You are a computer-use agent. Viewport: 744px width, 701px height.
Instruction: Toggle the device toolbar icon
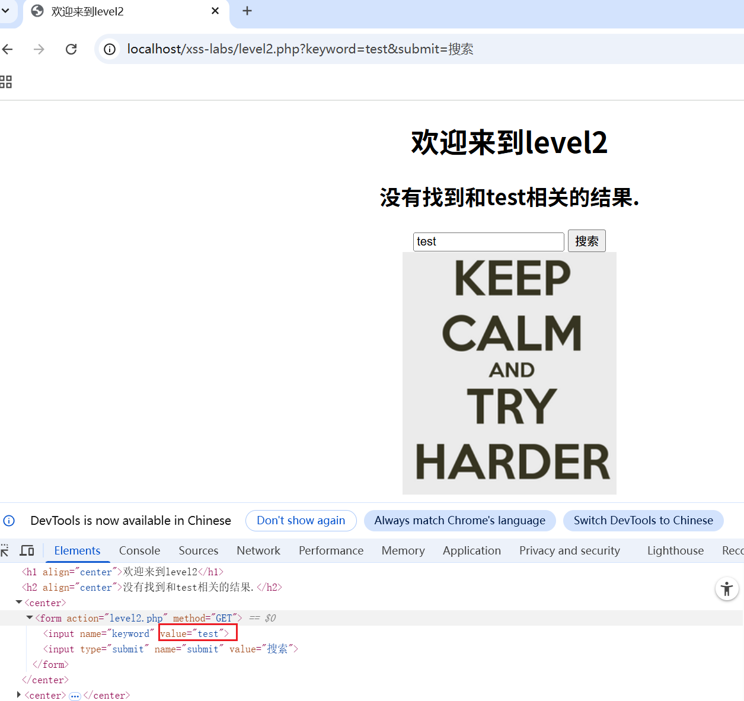(27, 550)
